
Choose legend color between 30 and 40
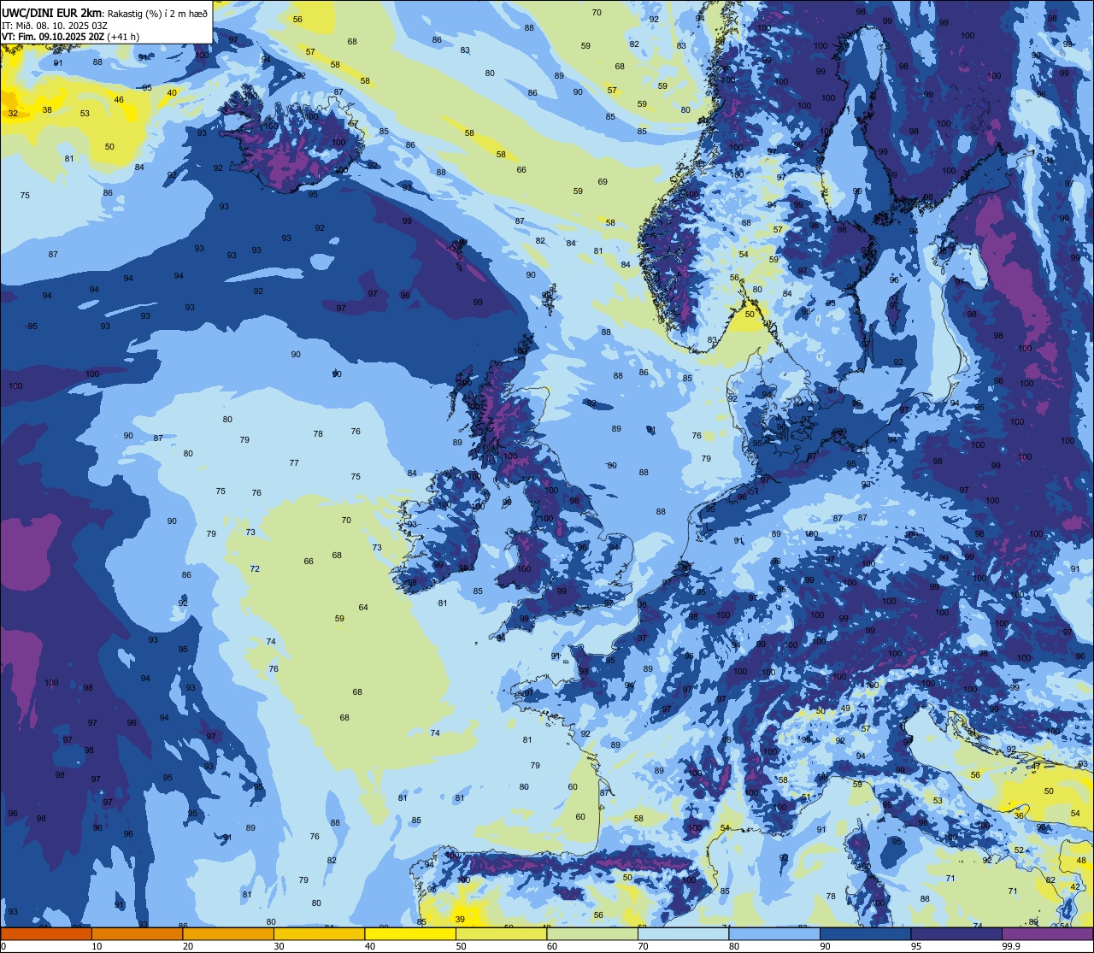click(x=319, y=934)
